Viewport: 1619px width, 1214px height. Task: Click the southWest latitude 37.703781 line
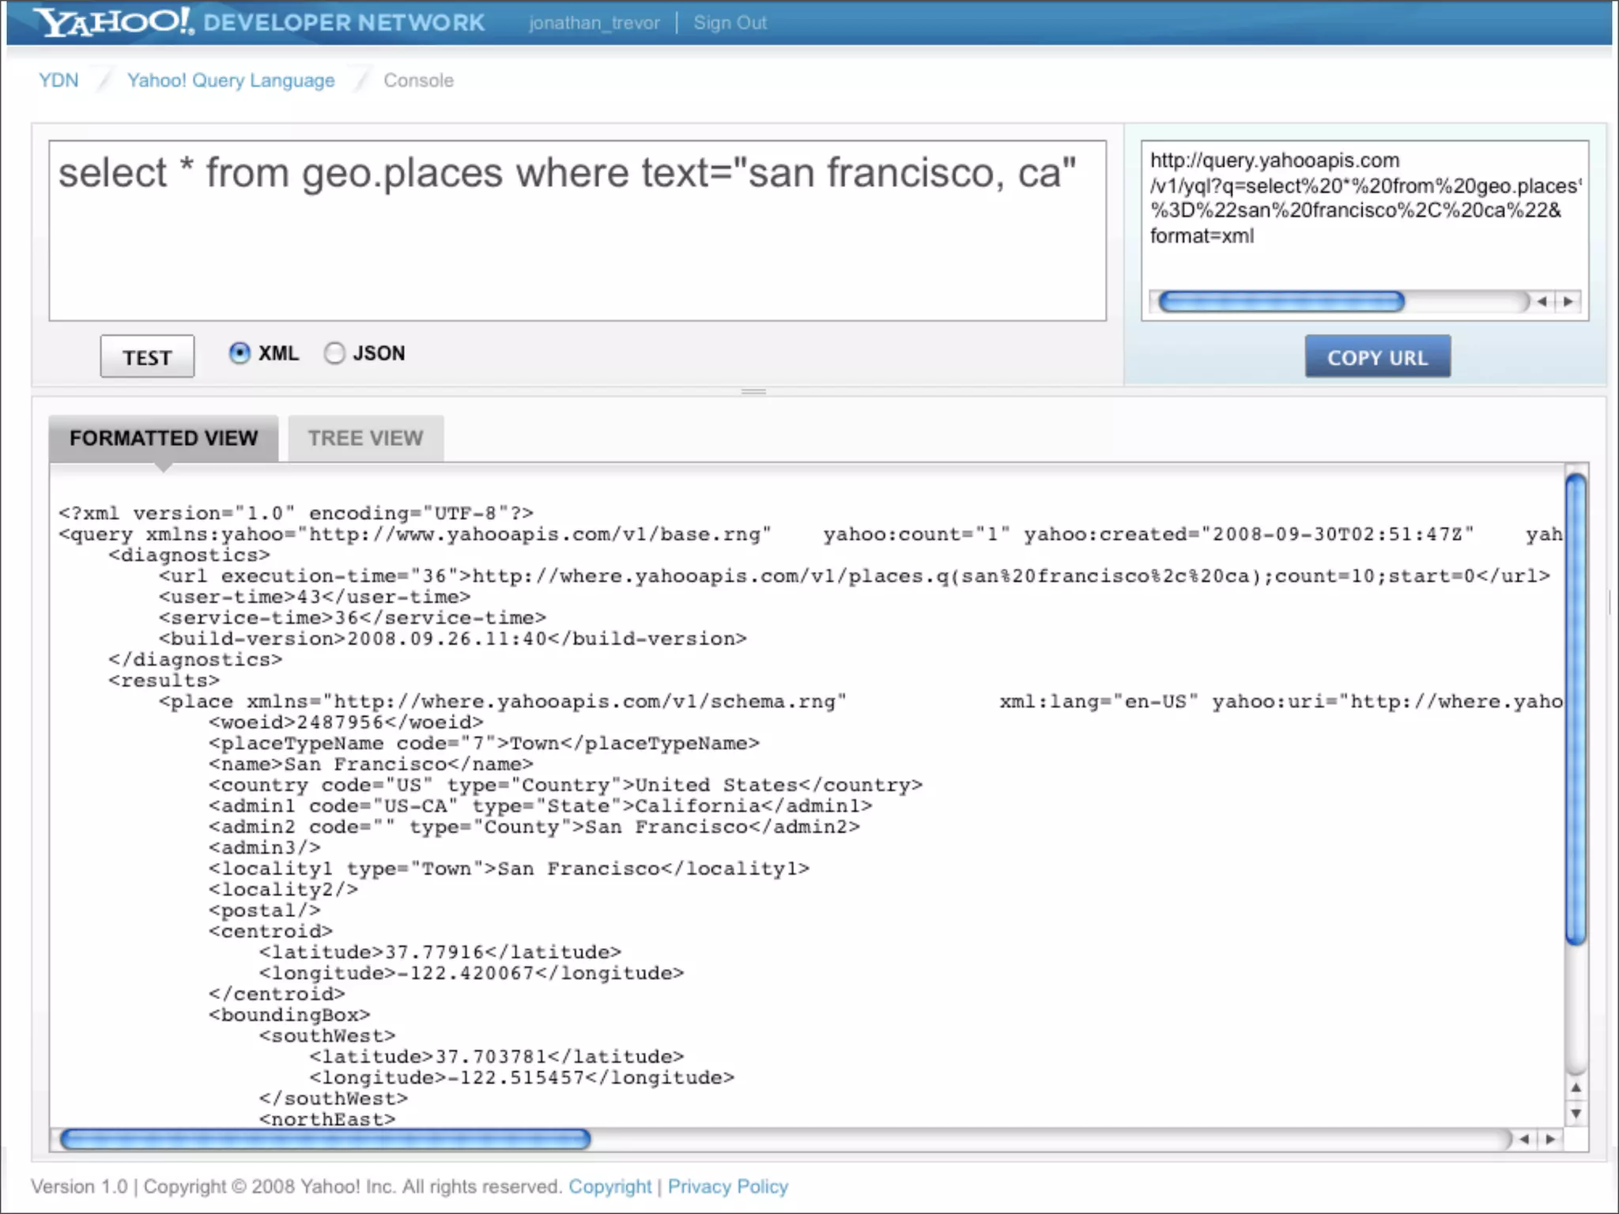pyautogui.click(x=496, y=1057)
